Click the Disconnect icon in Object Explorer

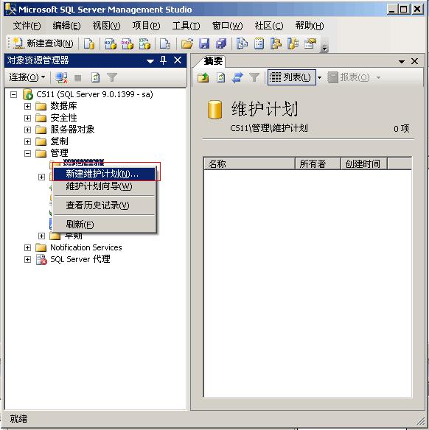point(61,77)
